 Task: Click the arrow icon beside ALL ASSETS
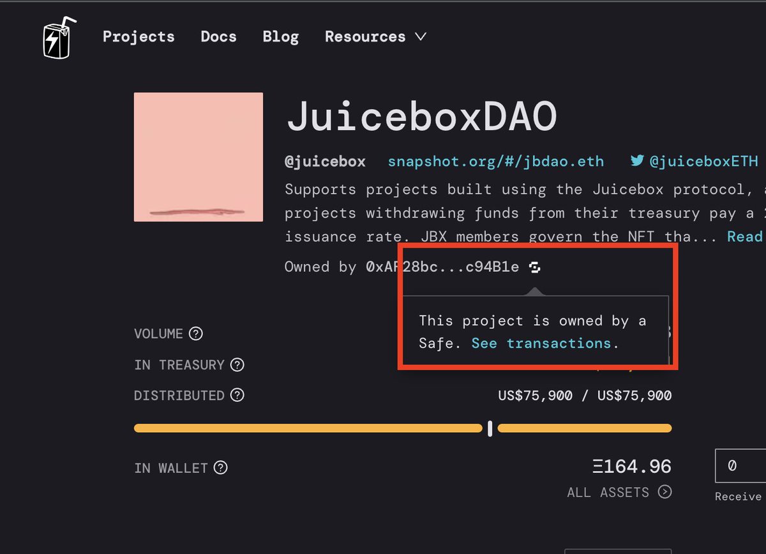tap(665, 491)
